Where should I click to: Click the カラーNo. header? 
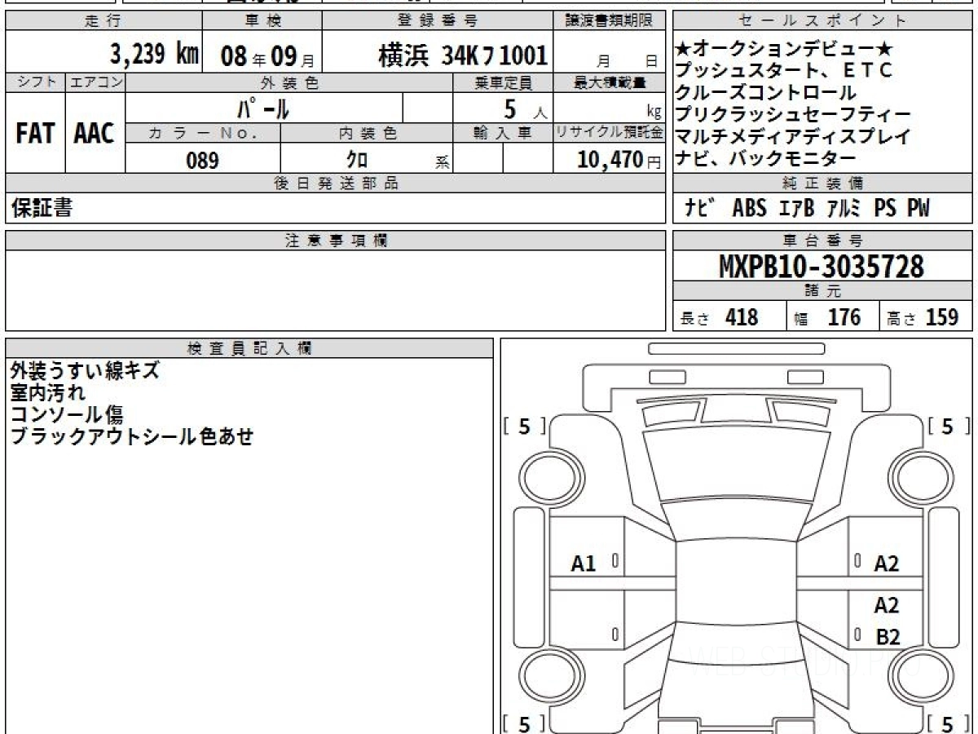pyautogui.click(x=203, y=133)
